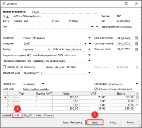142x128 pixels.
Task: Expand the Ewidencja dropdown
Action: click(x=90, y=38)
